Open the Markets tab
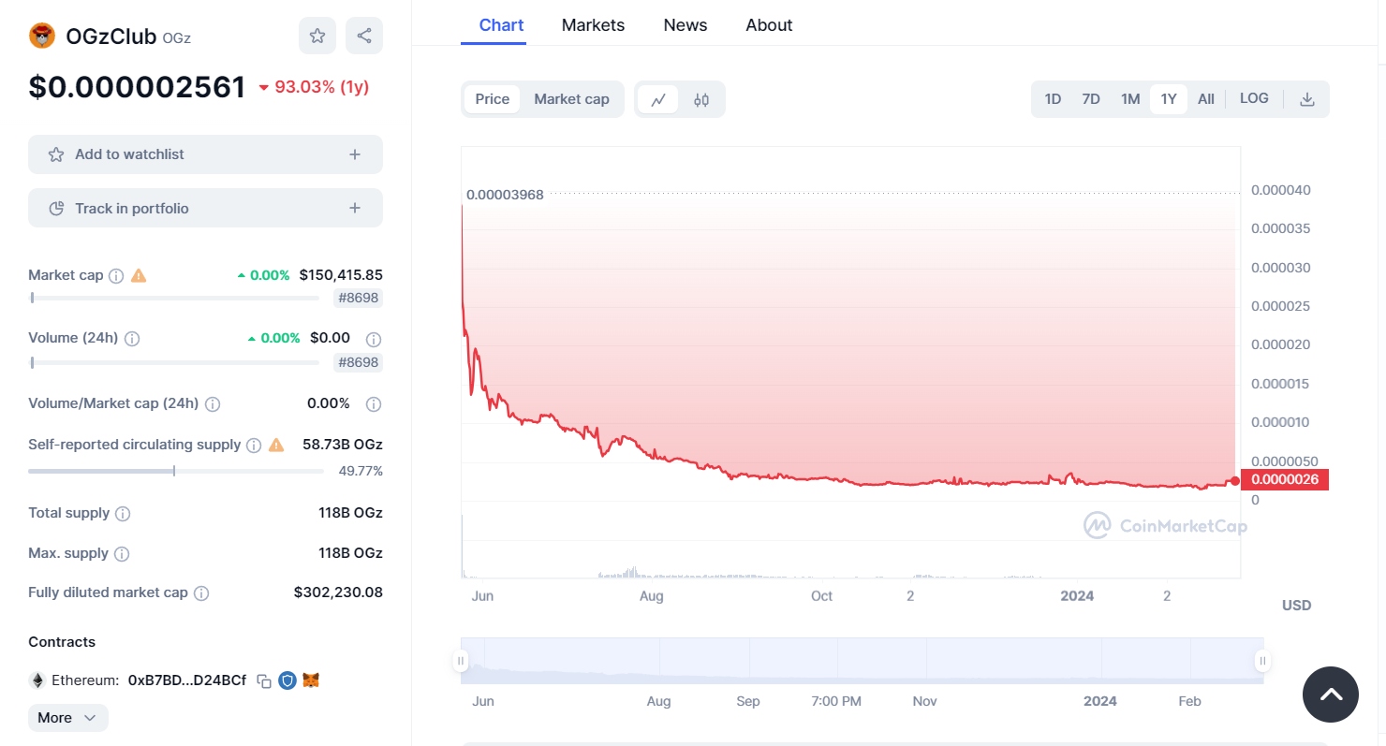Screen dimensions: 1386x746 (593, 25)
